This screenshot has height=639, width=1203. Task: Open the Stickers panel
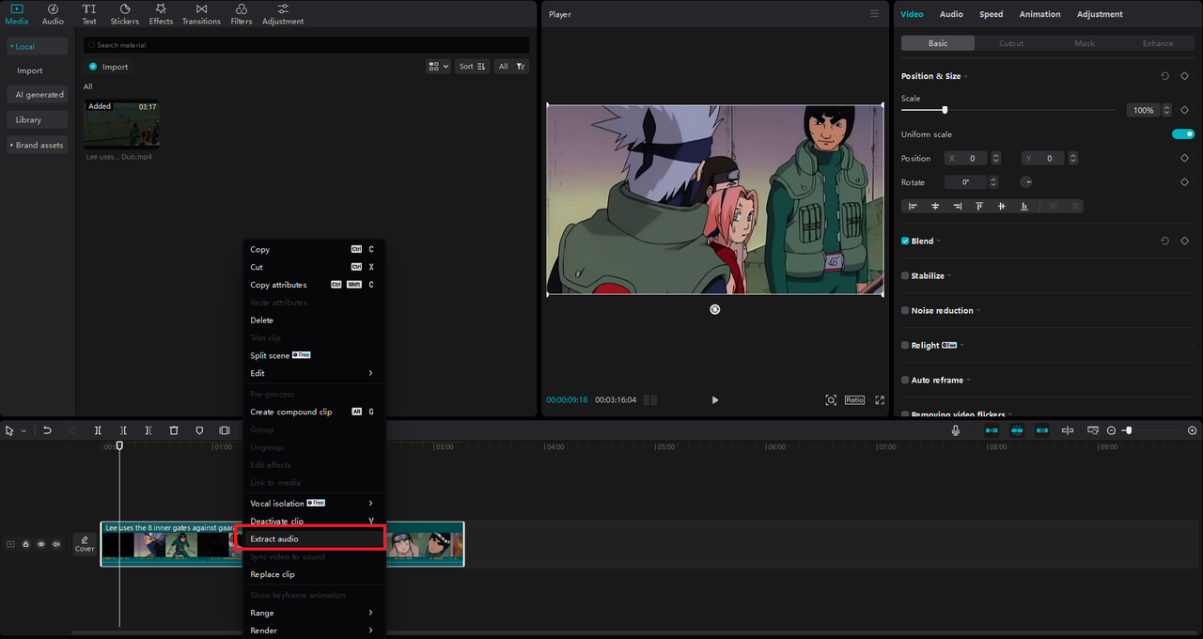coord(124,14)
